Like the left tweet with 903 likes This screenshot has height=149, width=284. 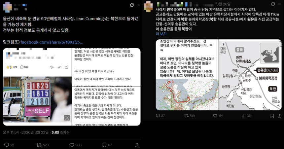point(72,145)
